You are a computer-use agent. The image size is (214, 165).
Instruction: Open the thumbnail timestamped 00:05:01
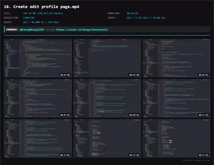point(176,58)
